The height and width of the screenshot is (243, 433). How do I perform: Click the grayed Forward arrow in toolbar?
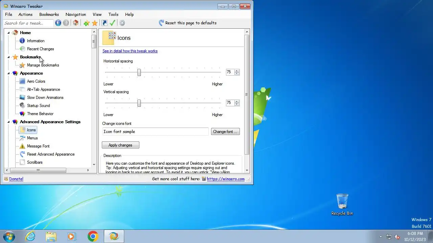point(66,23)
